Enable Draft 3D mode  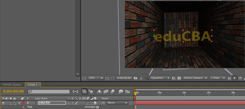pos(91,91)
